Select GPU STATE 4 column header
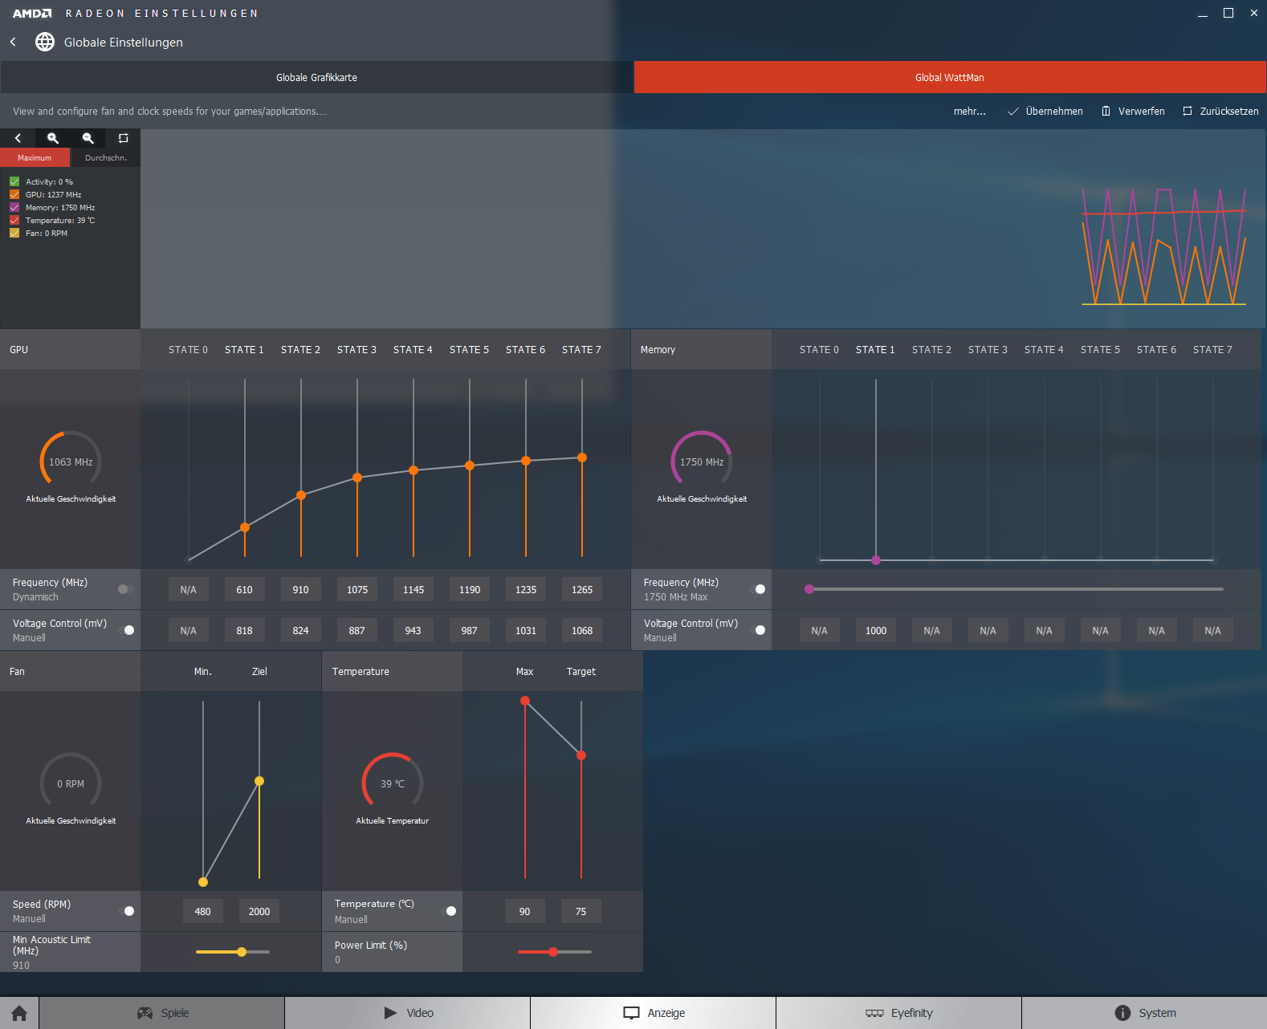The height and width of the screenshot is (1029, 1267). click(x=413, y=350)
